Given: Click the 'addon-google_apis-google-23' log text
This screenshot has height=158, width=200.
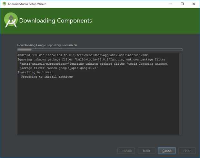Looking at the screenshot, I should pyautogui.click(x=72, y=68).
